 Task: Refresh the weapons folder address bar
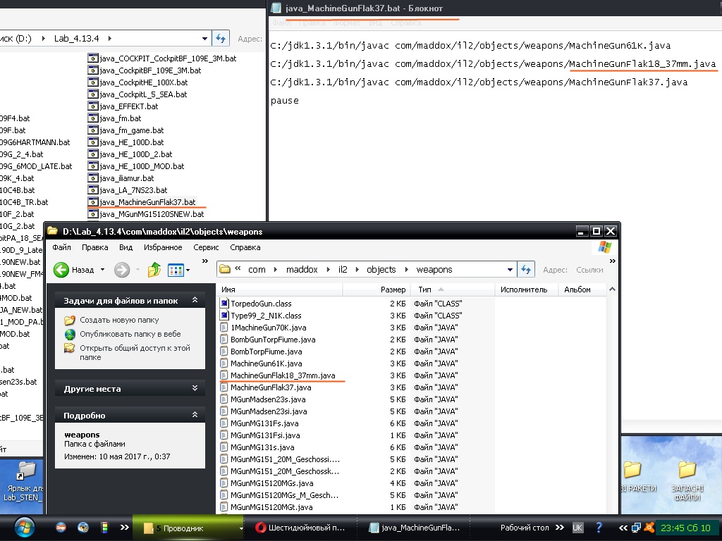(x=526, y=270)
